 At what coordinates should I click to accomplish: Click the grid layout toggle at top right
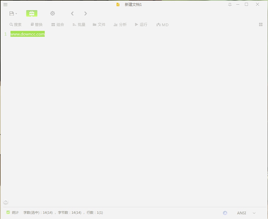coord(261,24)
